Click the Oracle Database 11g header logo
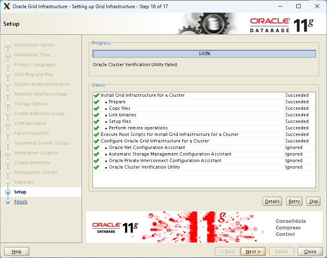327x258 pixels. pos(282,25)
